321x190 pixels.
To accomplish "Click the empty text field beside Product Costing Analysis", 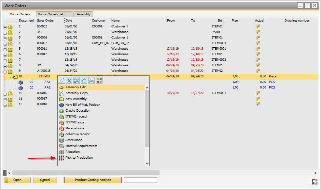I will click(141, 180).
